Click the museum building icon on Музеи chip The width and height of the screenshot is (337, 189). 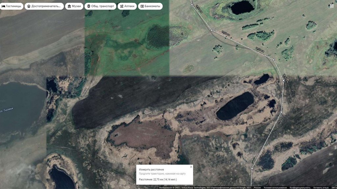pos(69,6)
